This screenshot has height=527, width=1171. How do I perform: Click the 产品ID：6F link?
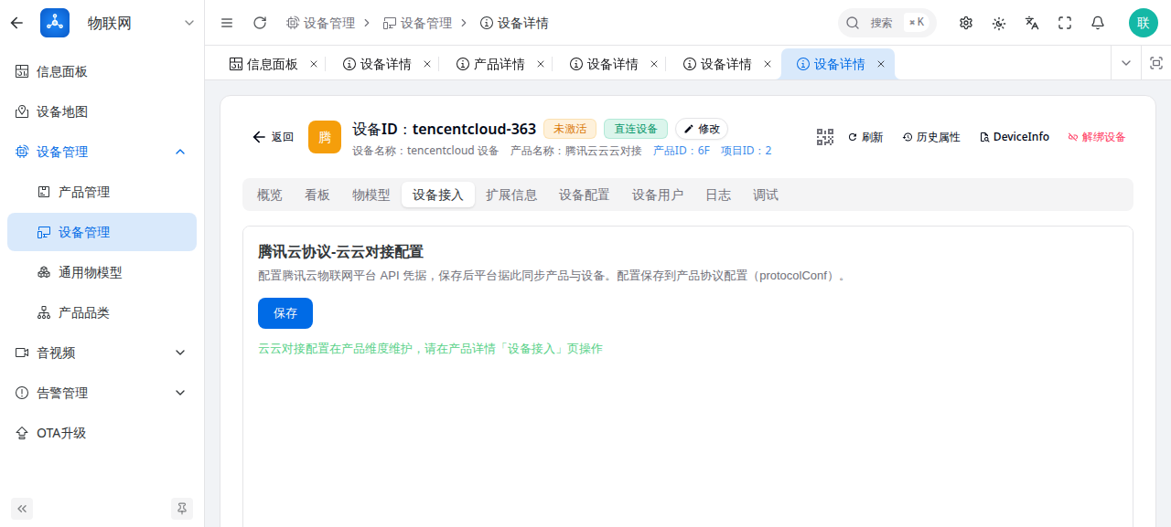click(682, 151)
